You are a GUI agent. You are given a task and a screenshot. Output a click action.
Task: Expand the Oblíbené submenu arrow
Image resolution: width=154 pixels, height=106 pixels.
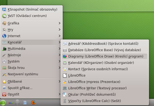[59, 81]
